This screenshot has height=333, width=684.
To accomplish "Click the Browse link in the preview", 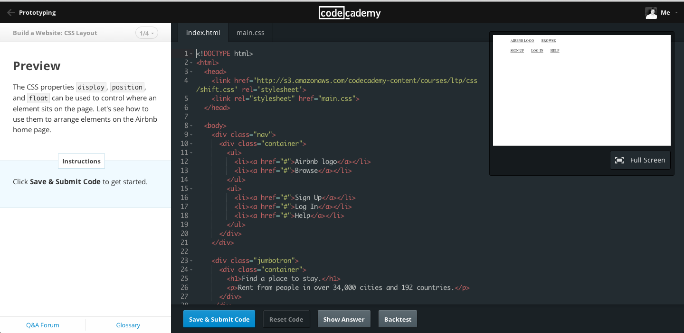I will click(548, 40).
